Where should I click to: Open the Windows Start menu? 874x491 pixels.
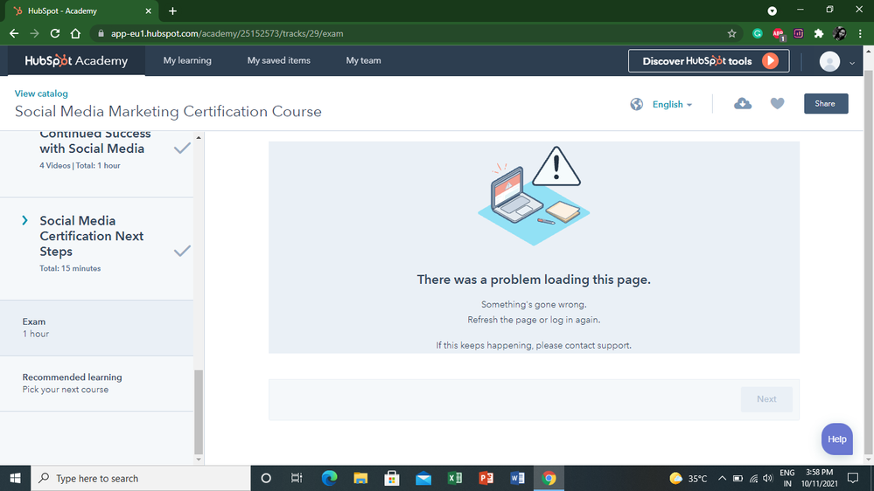[x=15, y=478]
